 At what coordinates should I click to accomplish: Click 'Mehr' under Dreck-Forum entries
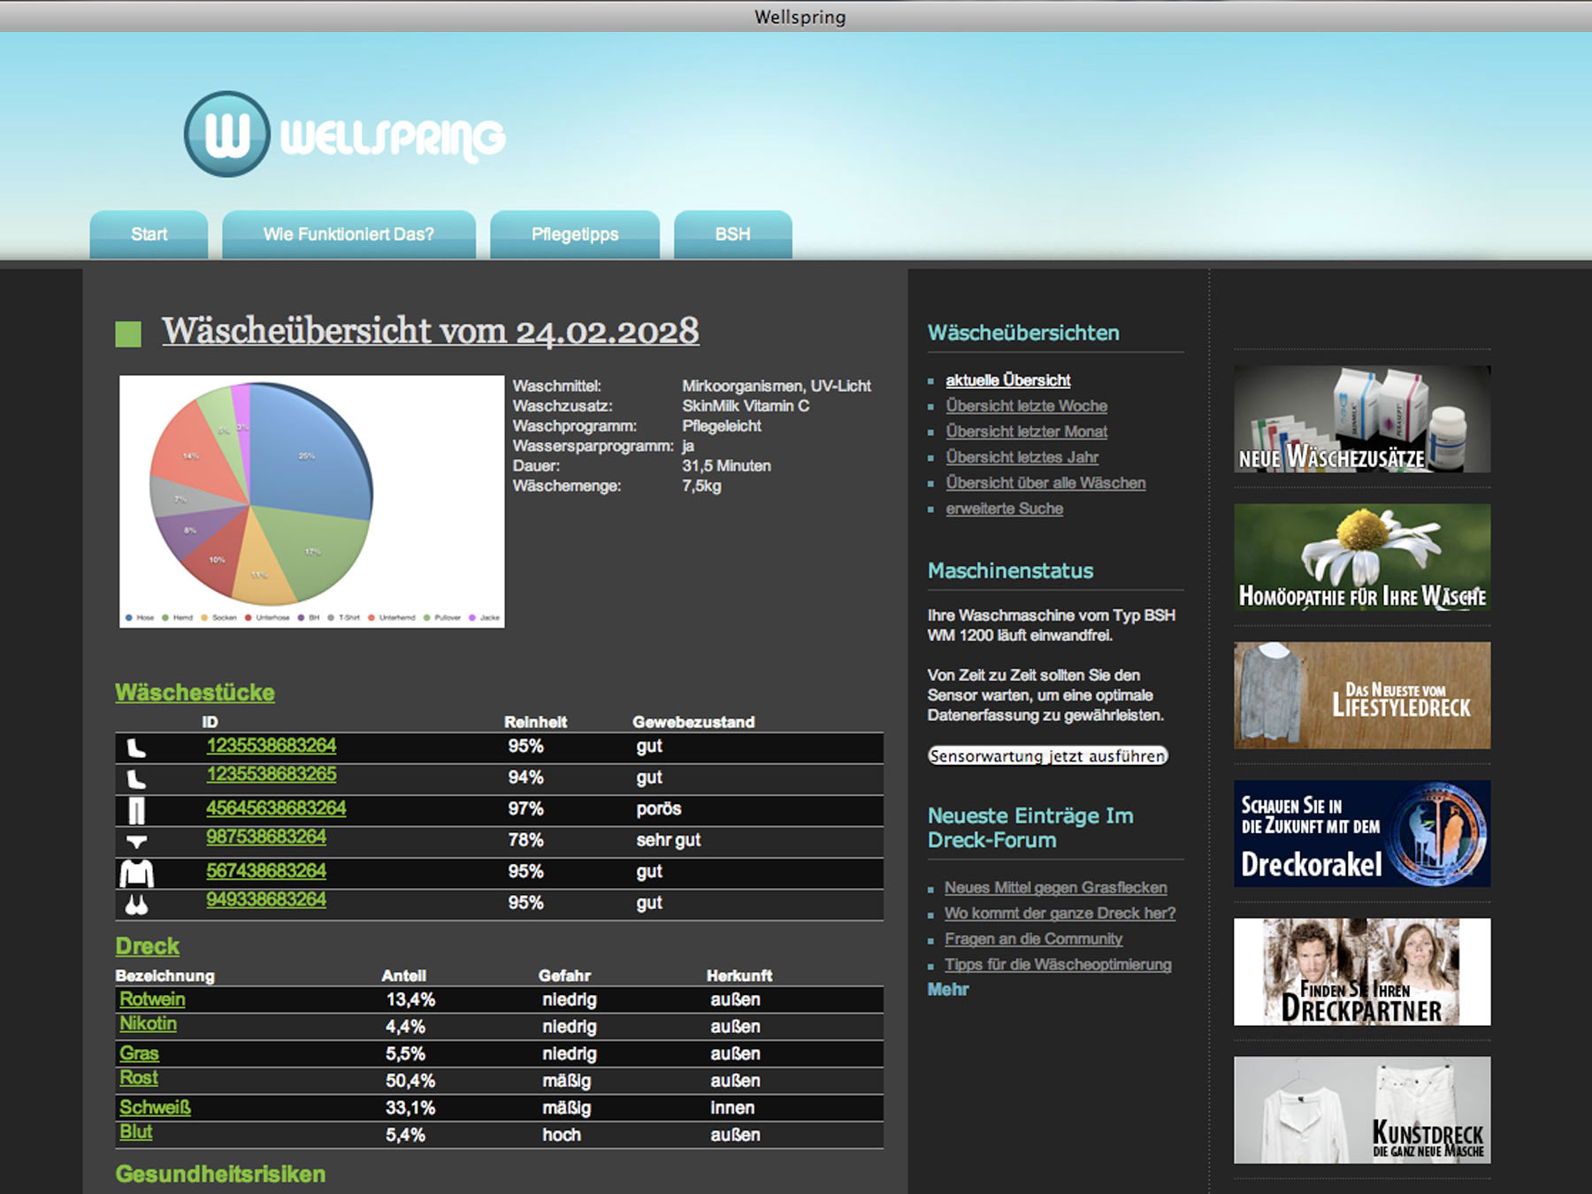point(947,990)
